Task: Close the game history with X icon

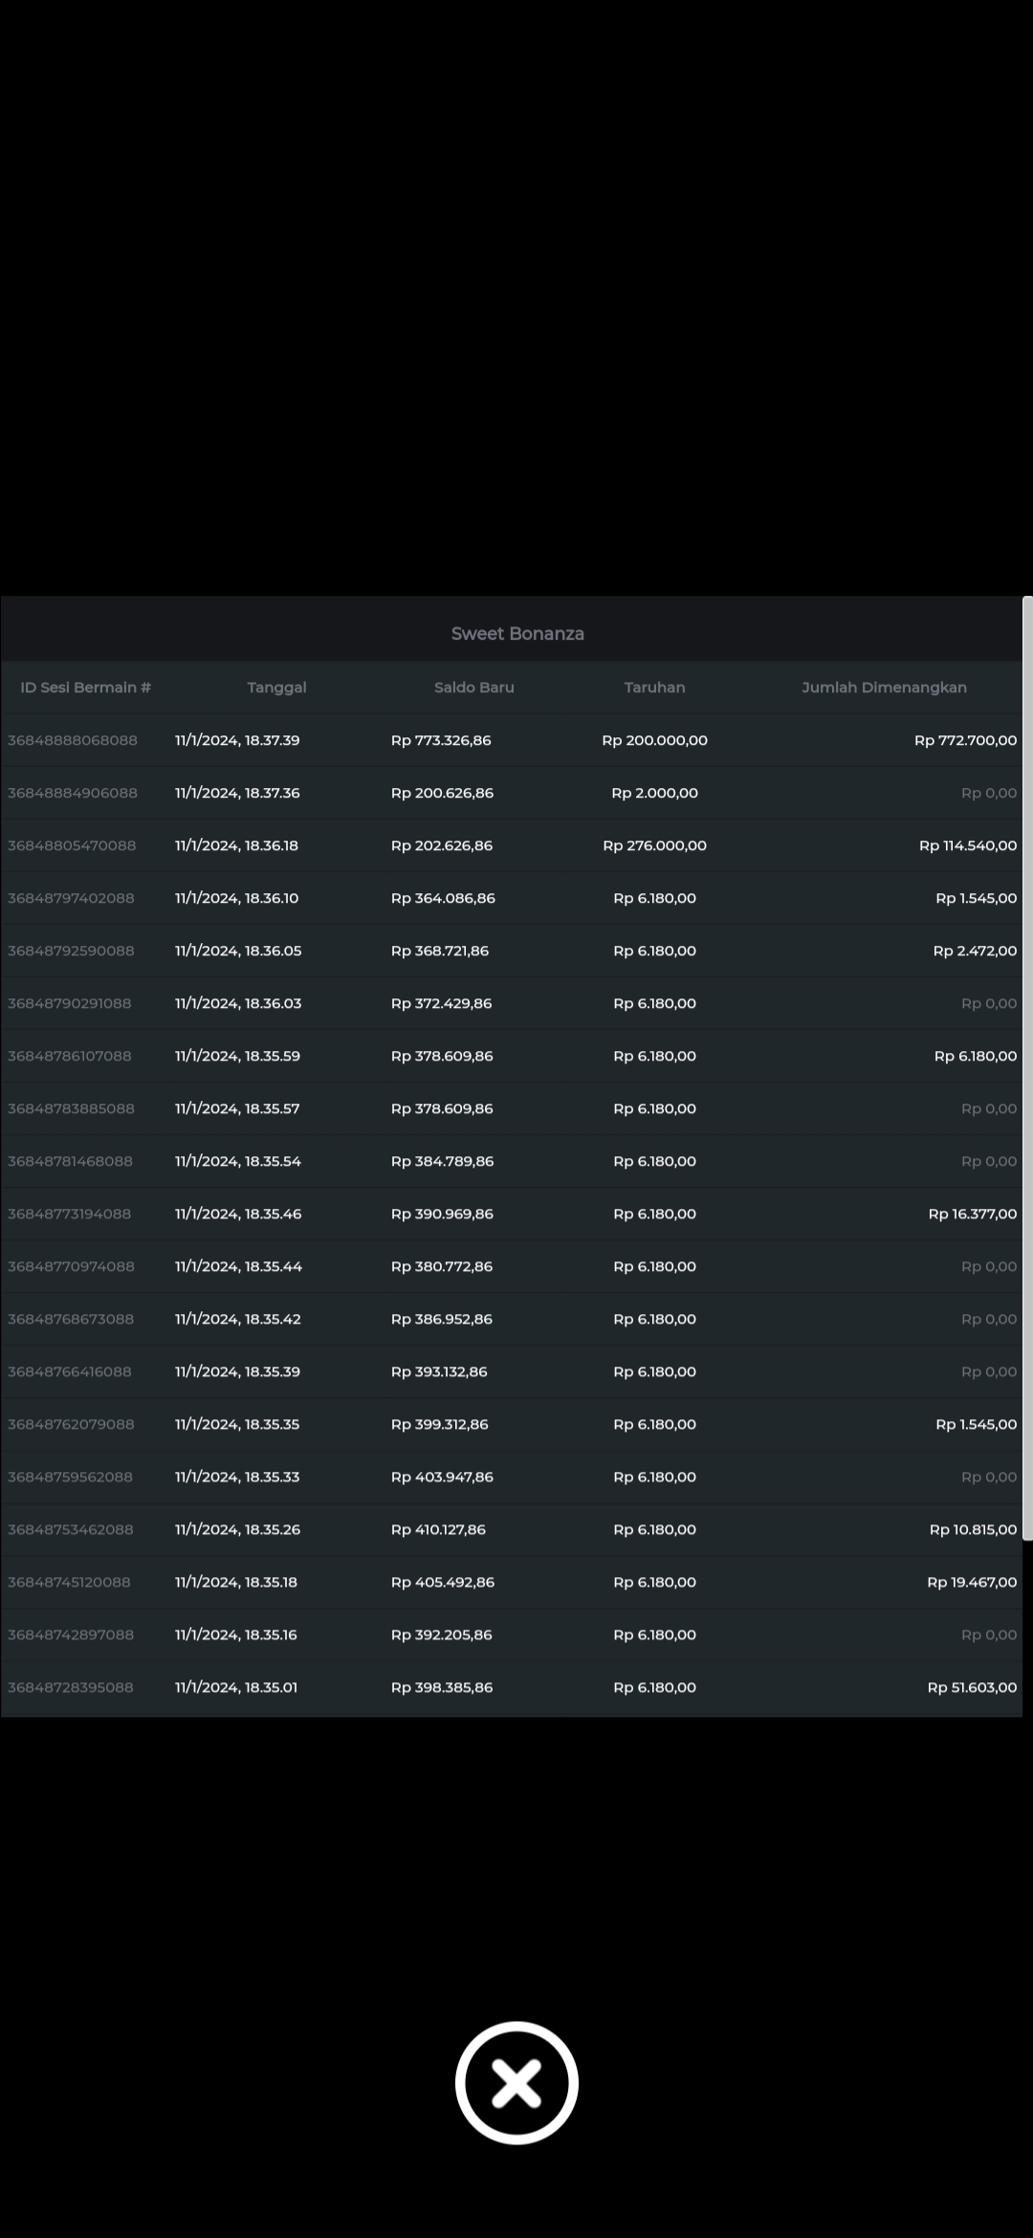Action: [x=516, y=2082]
